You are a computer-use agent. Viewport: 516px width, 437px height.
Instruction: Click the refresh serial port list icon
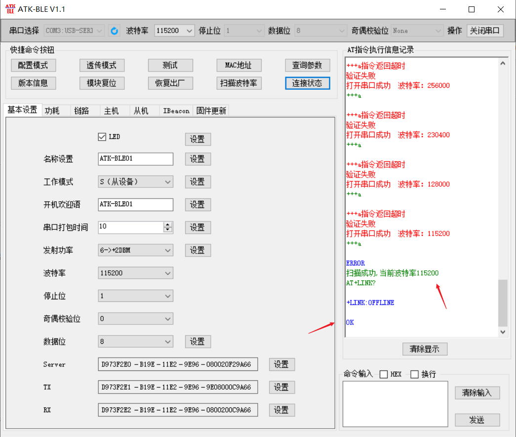(114, 30)
